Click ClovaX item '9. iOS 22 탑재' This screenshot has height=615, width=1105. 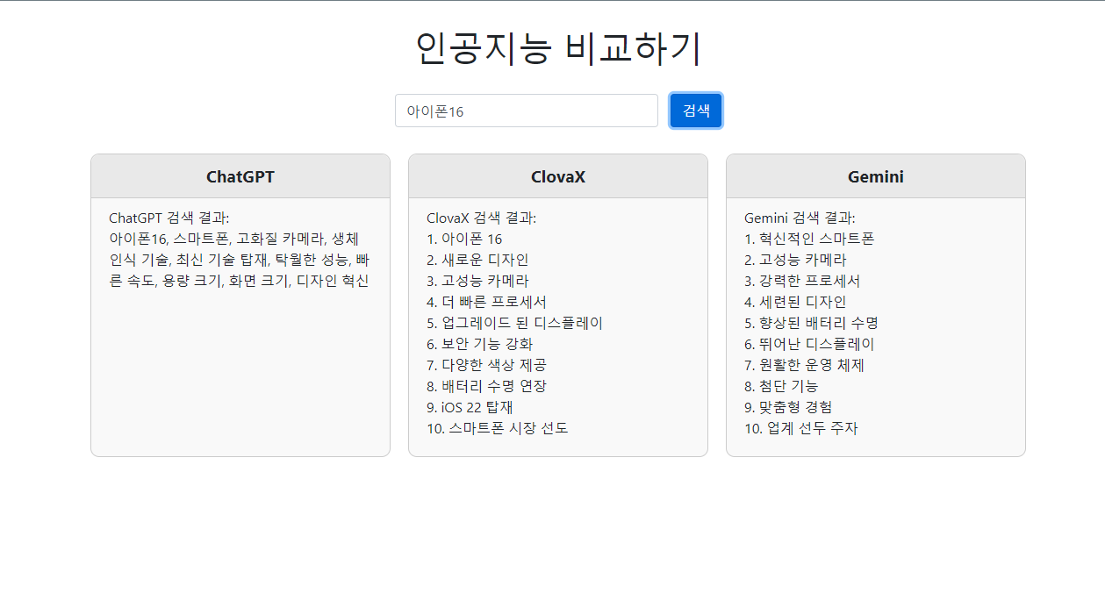470,407
